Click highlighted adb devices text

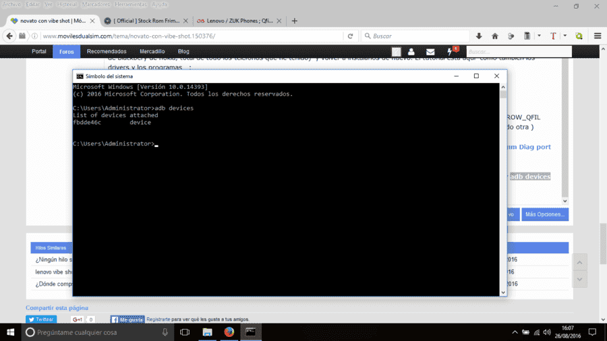[530, 177]
